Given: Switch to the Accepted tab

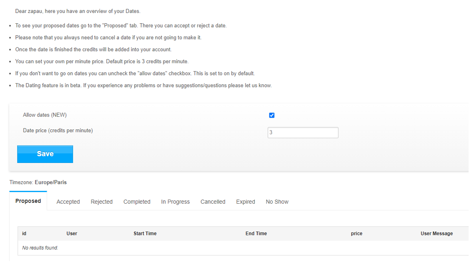Looking at the screenshot, I should (x=68, y=202).
